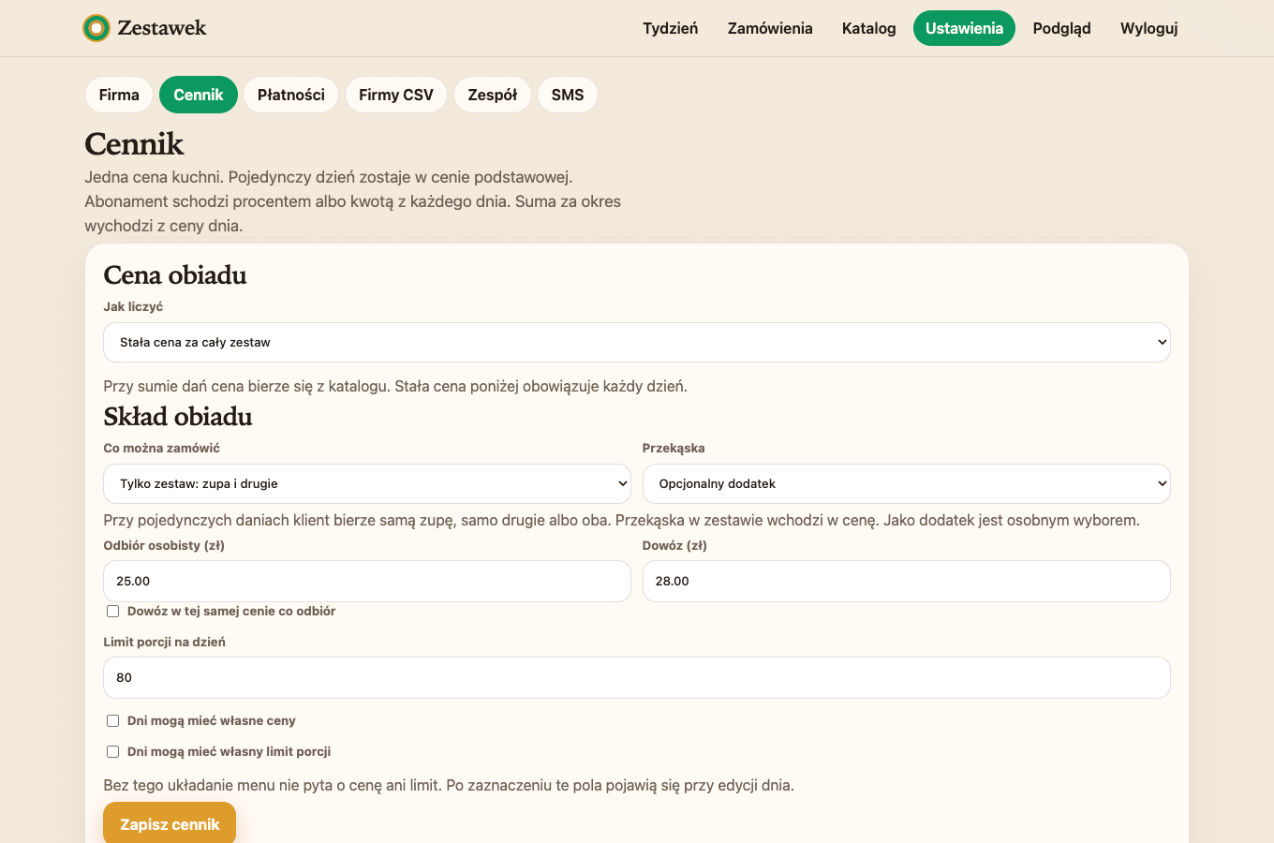
Task: Open the Katalog page
Action: click(868, 28)
